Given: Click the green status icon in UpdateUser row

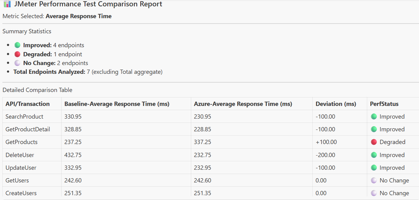Looking at the screenshot, I should (374, 168).
